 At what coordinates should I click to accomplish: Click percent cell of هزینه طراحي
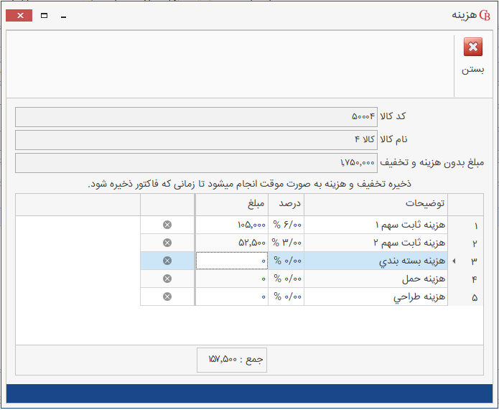coord(286,297)
